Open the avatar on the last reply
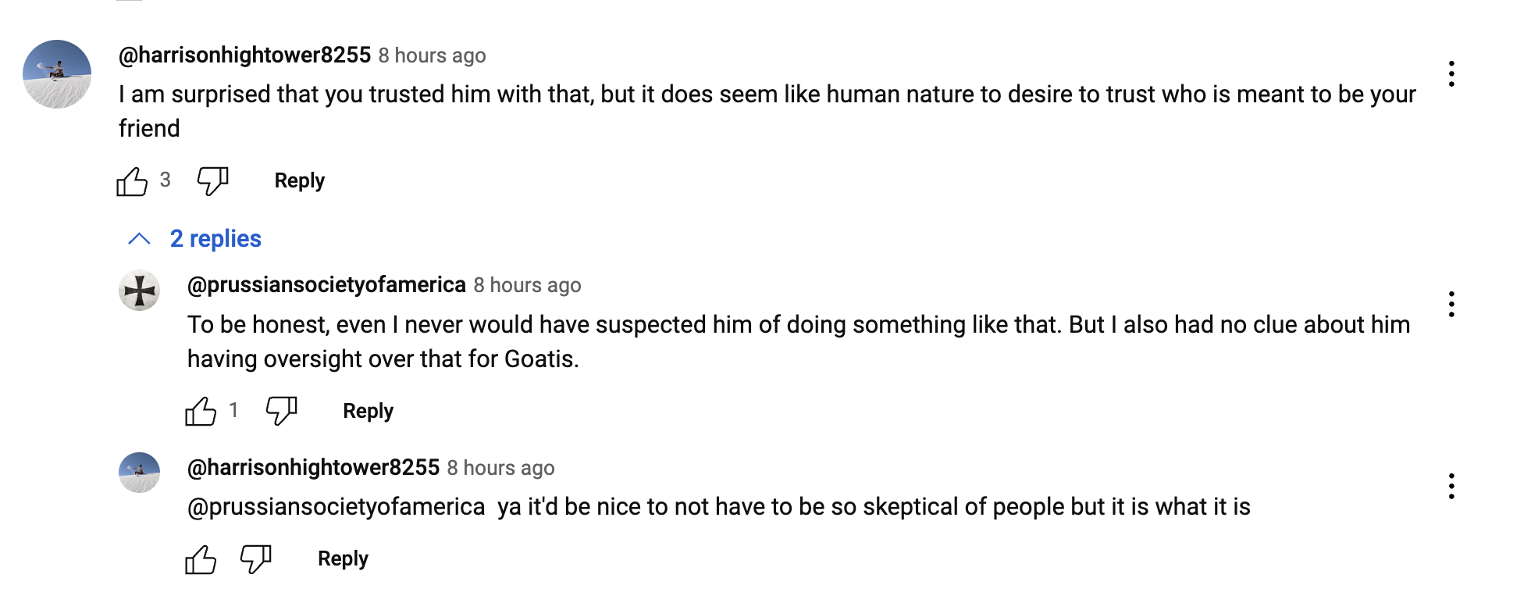Image resolution: width=1524 pixels, height=603 pixels. point(140,473)
